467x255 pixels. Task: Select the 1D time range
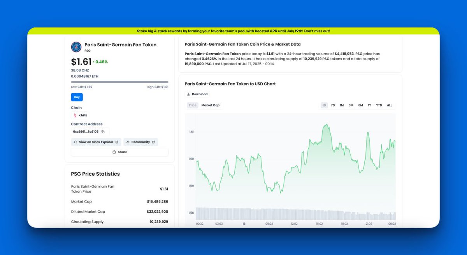pos(324,105)
